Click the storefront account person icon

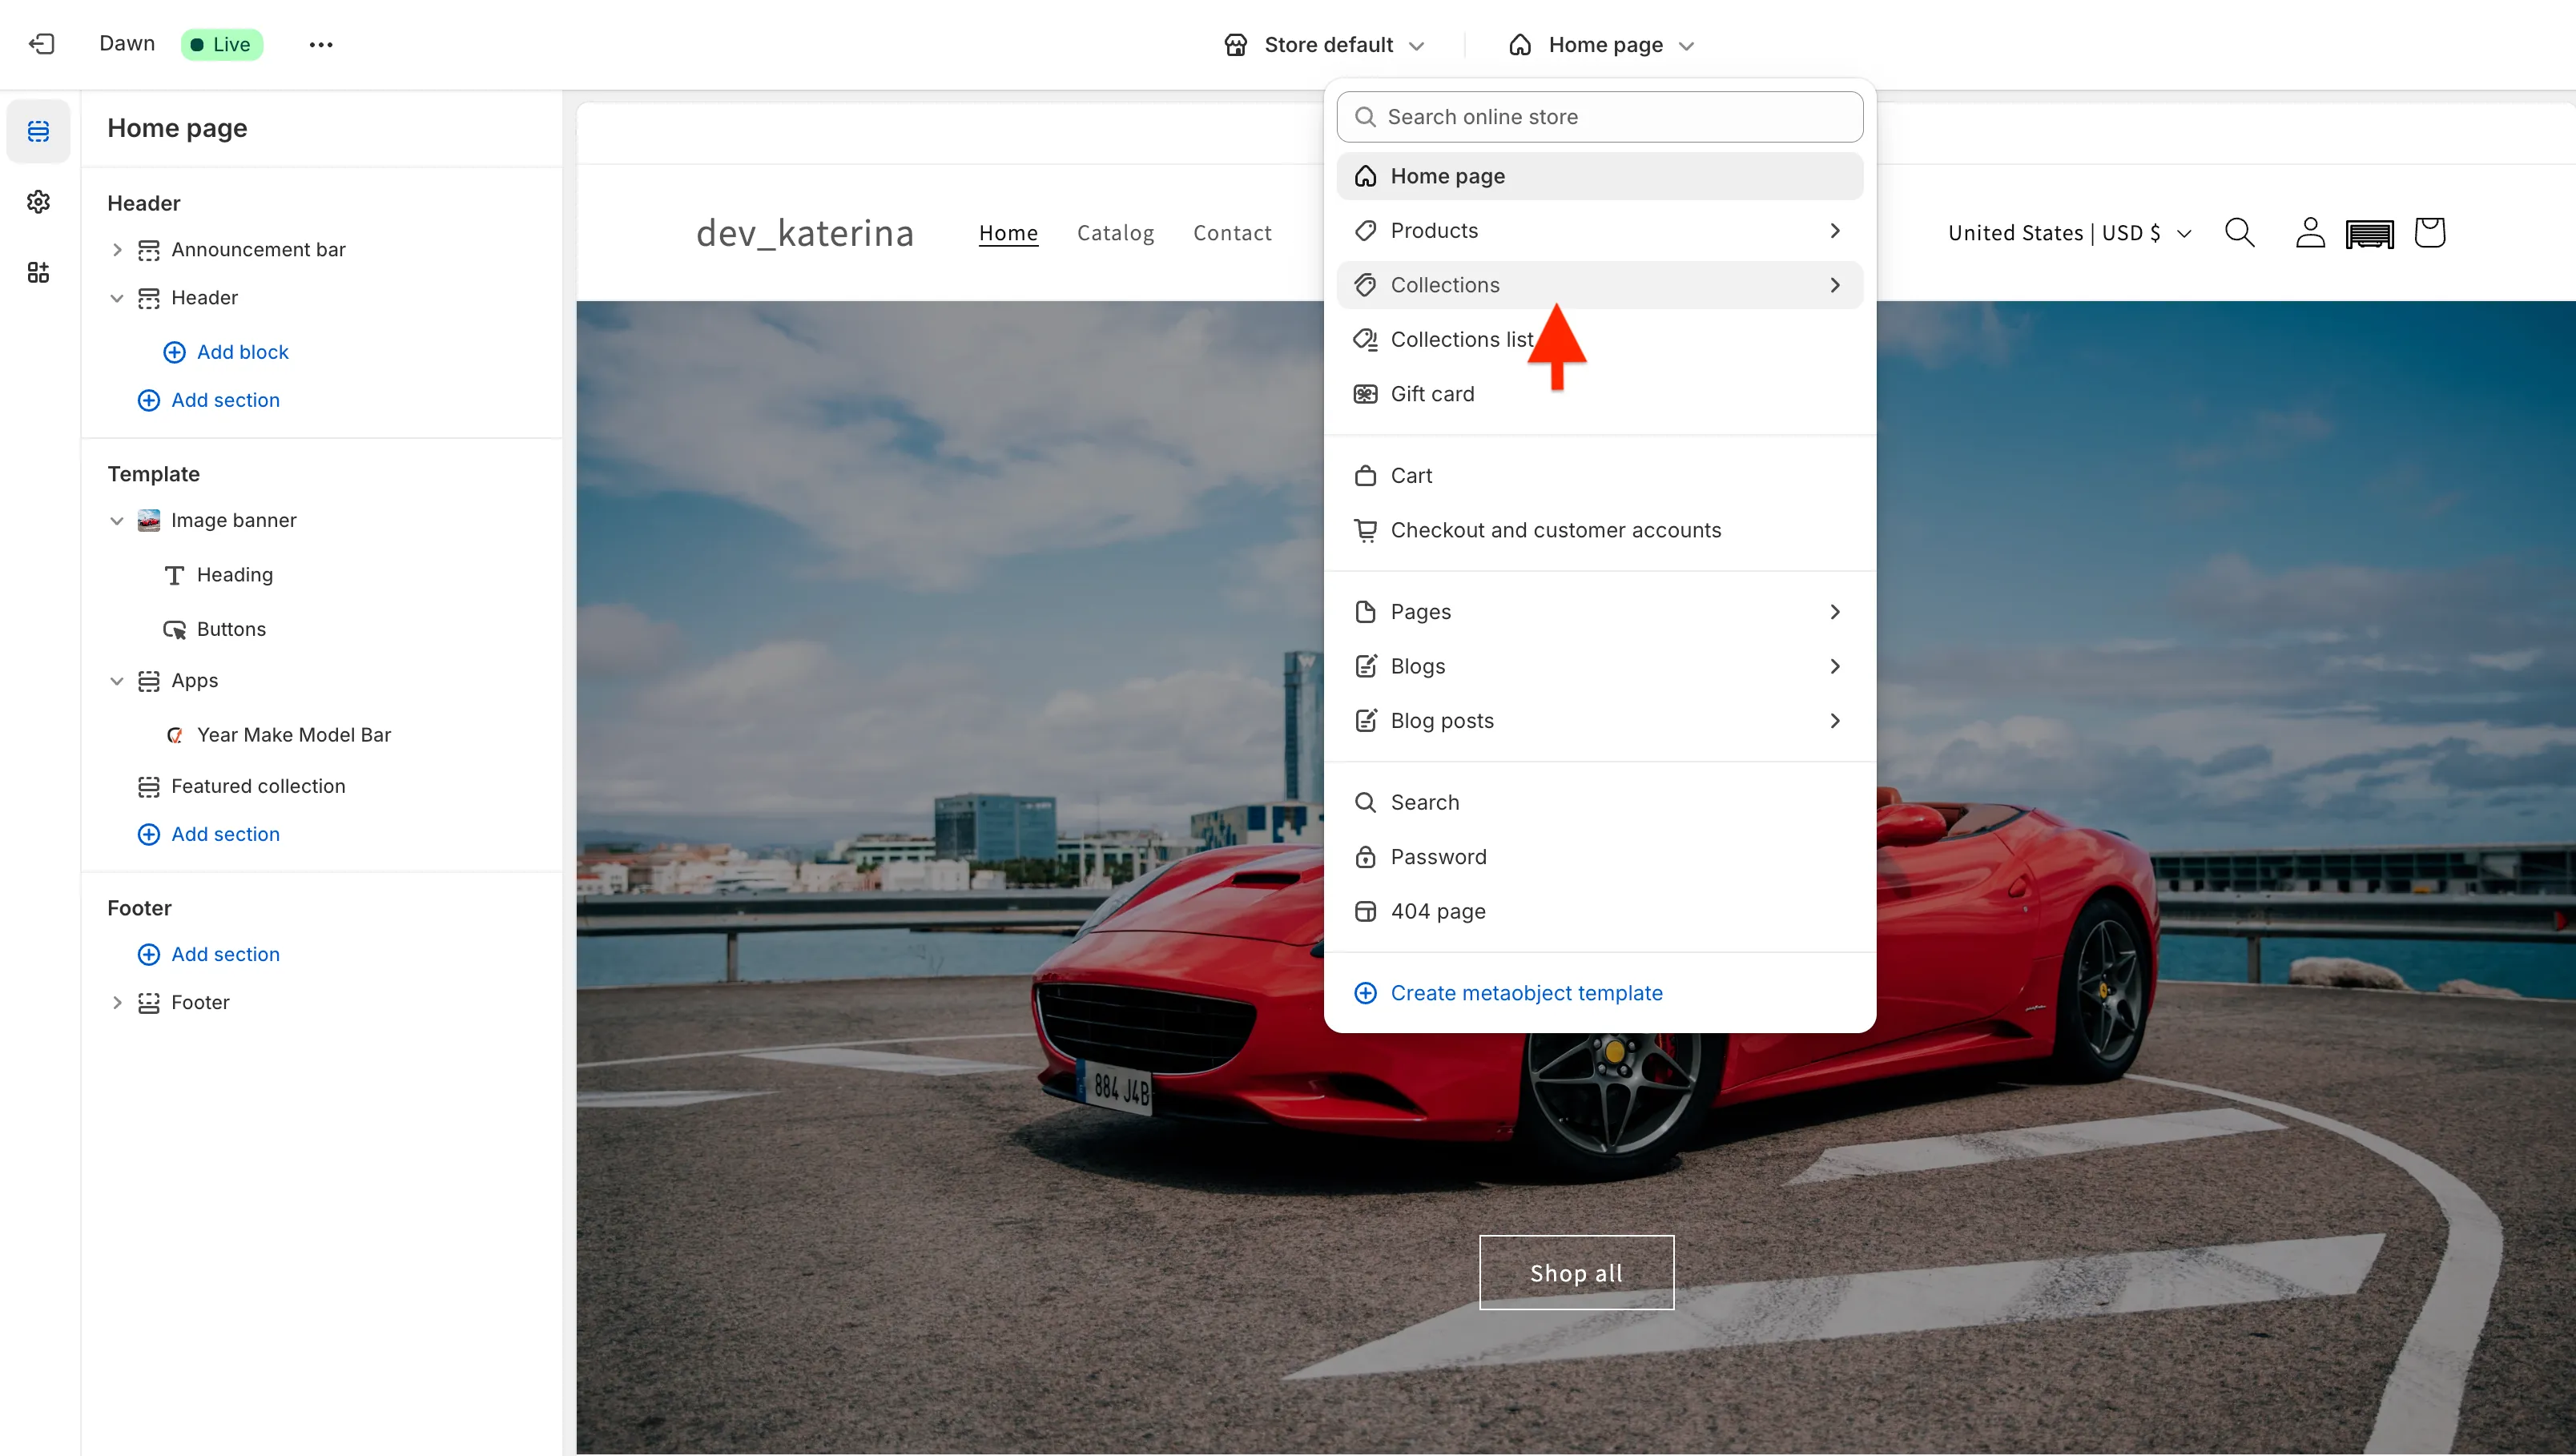[x=2309, y=233]
